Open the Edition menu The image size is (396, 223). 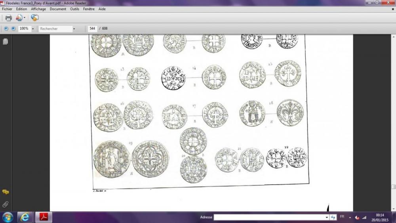[21, 9]
